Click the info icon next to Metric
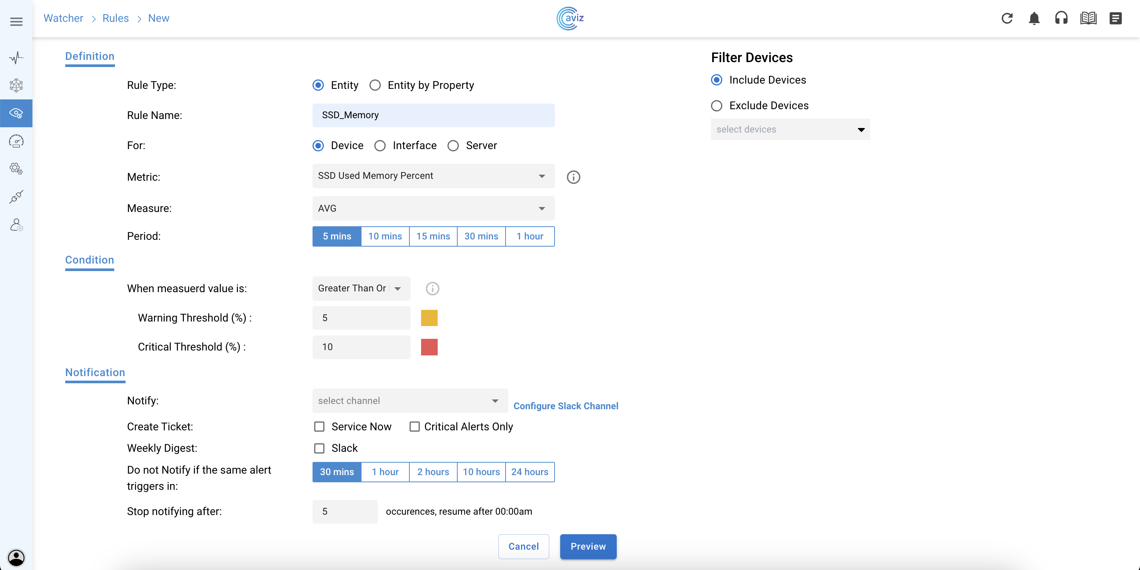Screen dimensions: 1140x570 pyautogui.click(x=573, y=177)
